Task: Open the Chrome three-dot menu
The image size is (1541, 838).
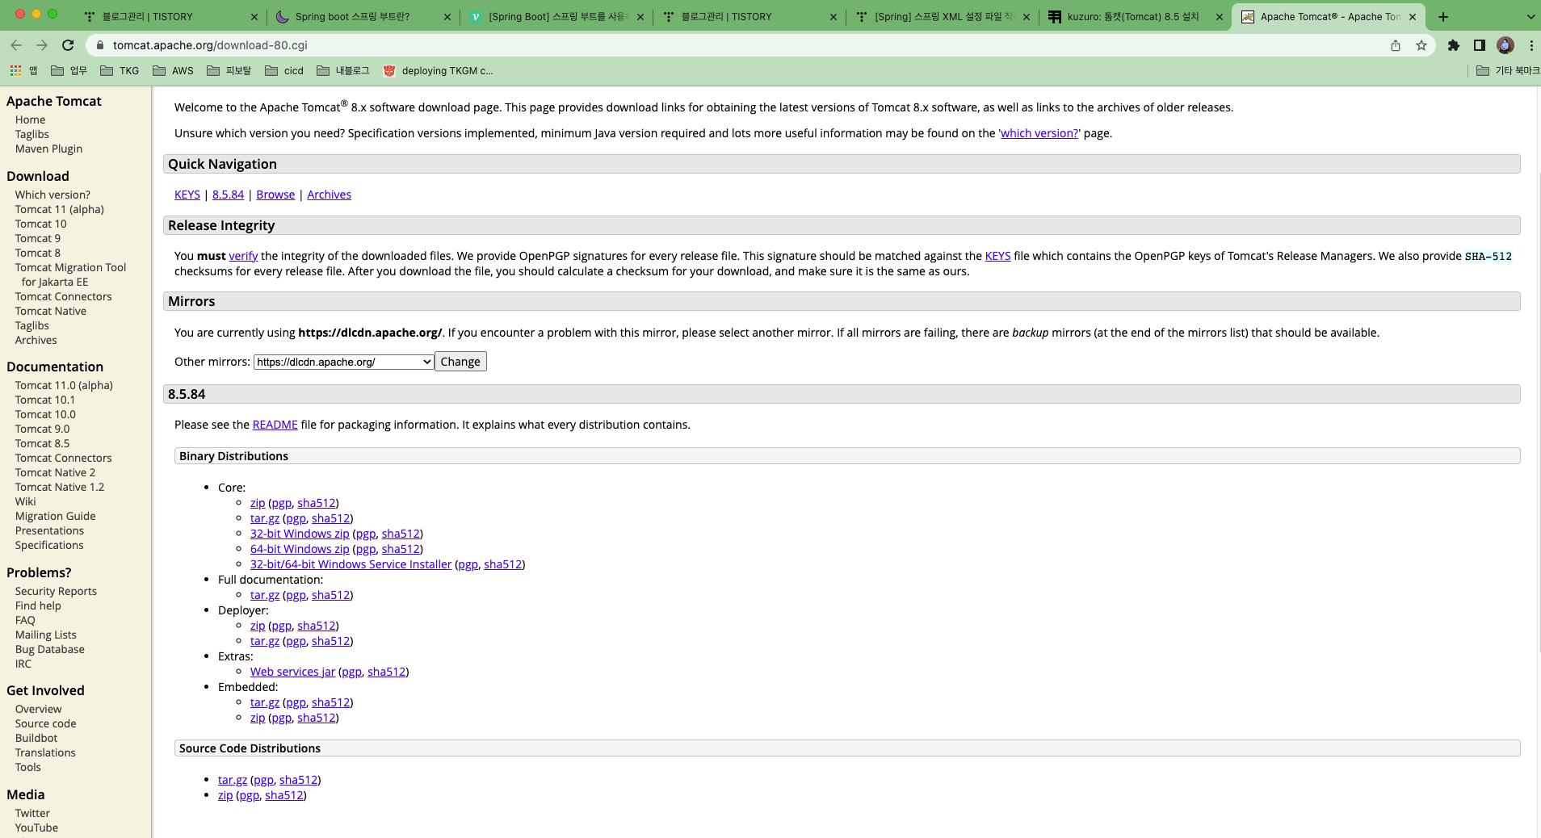Action: coord(1531,45)
